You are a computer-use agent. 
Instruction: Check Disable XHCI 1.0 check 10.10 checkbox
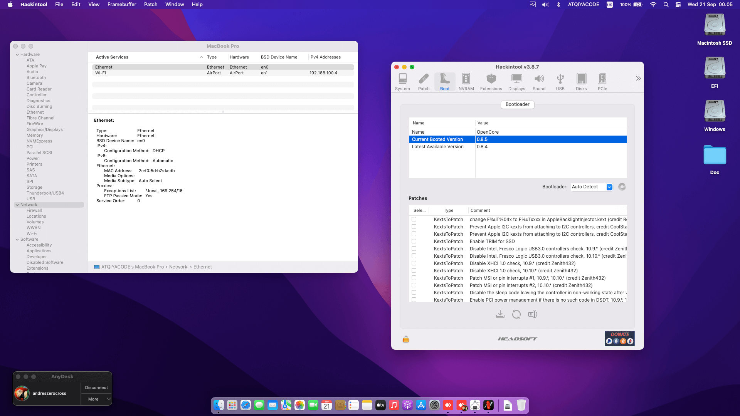point(414,270)
